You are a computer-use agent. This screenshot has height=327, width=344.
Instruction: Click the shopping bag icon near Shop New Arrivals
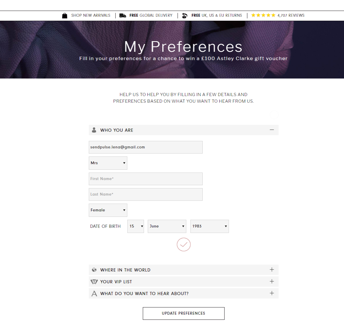point(64,15)
